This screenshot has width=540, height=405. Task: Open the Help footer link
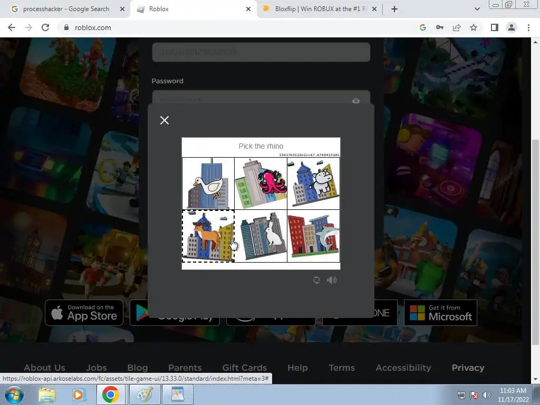pos(297,368)
